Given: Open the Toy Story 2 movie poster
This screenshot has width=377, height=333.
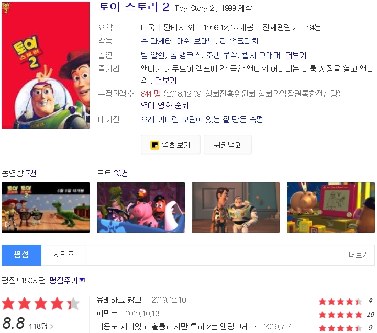Looking at the screenshot, I should click(46, 65).
